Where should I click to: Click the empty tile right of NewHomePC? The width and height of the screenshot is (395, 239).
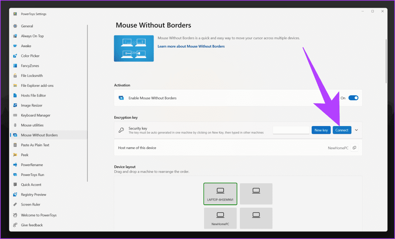click(x=256, y=218)
